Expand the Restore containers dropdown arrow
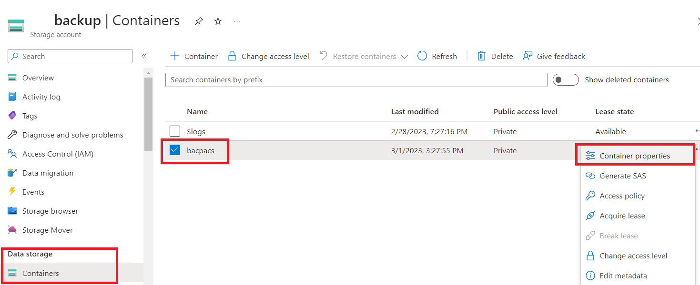Screen dimensions: 700x285 pos(405,56)
